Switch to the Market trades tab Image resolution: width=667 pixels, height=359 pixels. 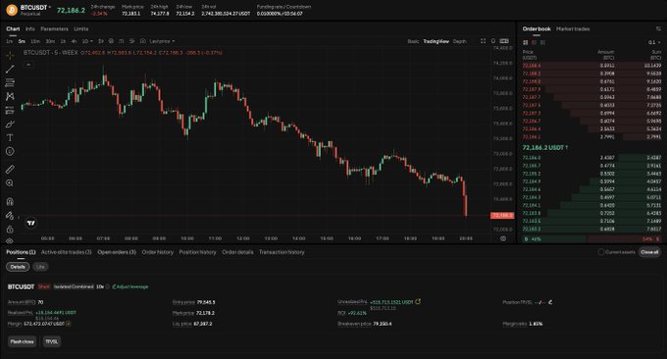click(573, 28)
